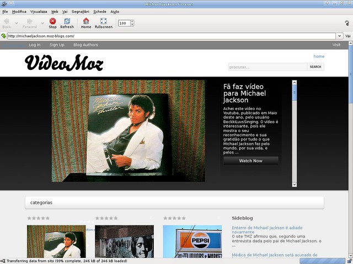Open the Aiuto menu
Viewport: 353px width, 264px height.
click(x=115, y=12)
